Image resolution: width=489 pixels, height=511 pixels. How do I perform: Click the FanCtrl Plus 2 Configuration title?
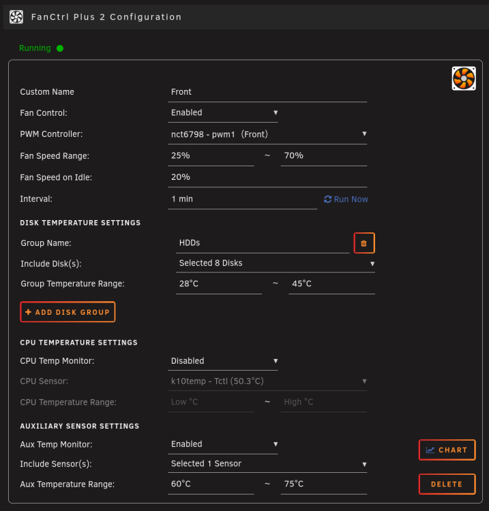click(x=106, y=17)
